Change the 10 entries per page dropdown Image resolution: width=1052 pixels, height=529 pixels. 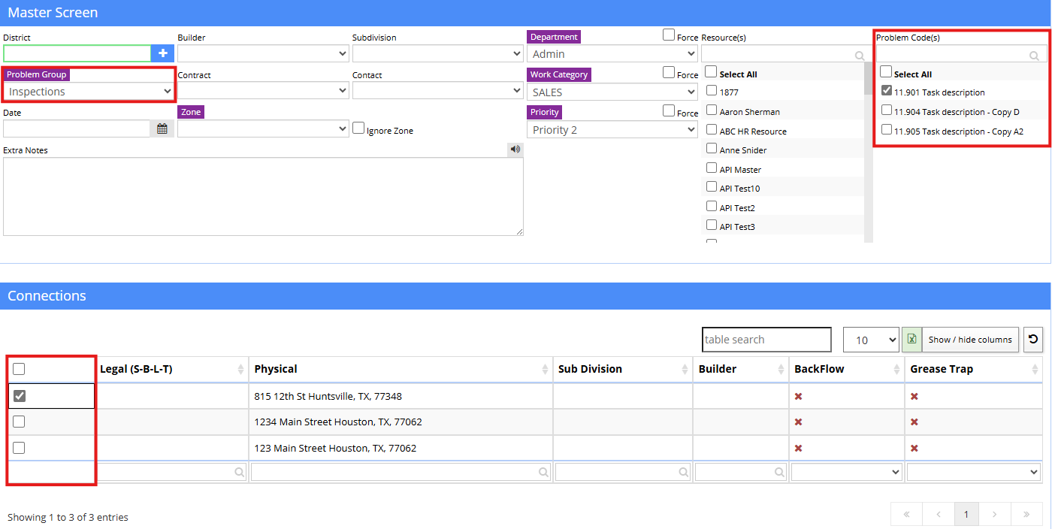871,340
